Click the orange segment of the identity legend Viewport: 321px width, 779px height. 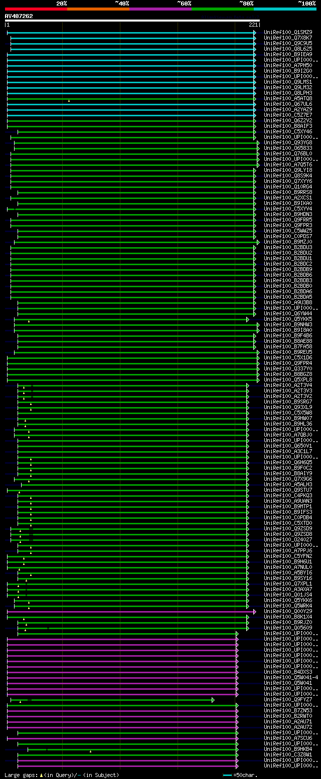(98, 9)
